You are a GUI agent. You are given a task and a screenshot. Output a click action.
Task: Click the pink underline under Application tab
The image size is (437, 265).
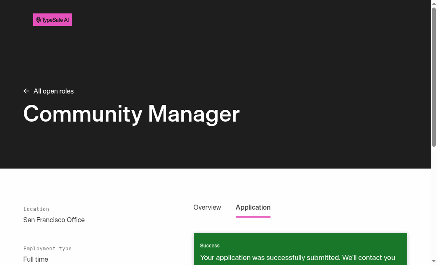(x=253, y=217)
